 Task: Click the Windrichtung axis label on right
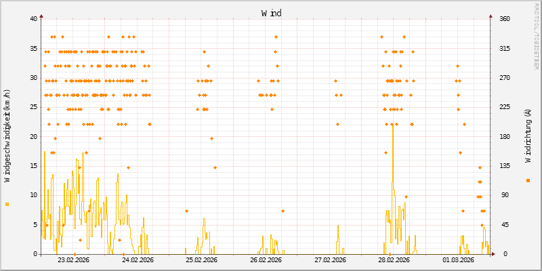point(528,135)
